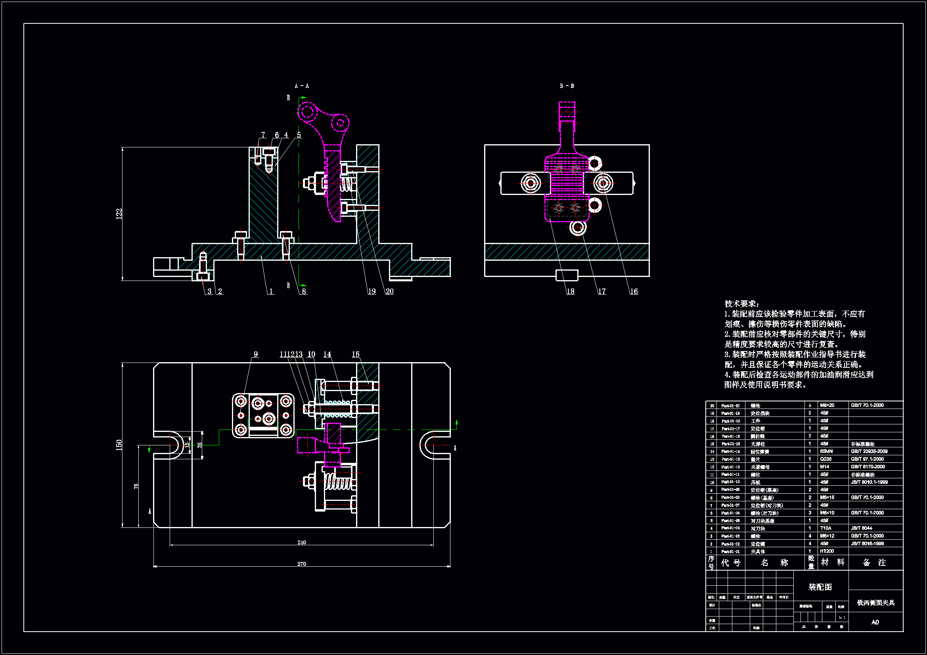Select part balloon number 18

pyautogui.click(x=570, y=291)
